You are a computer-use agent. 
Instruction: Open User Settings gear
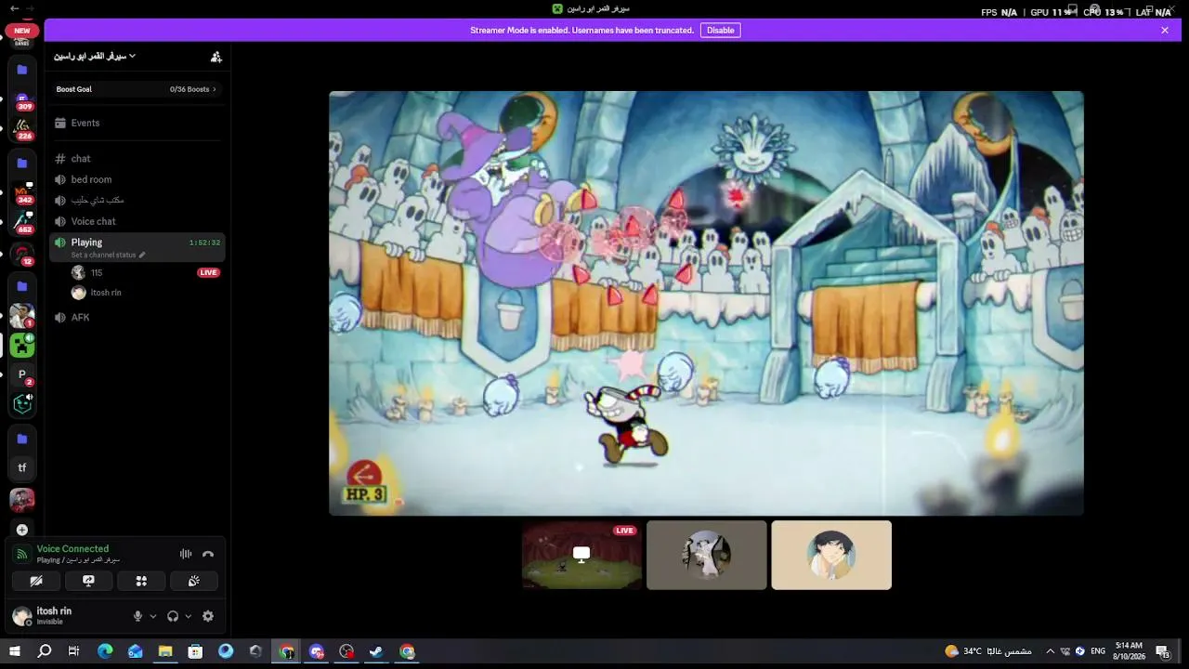pyautogui.click(x=208, y=616)
